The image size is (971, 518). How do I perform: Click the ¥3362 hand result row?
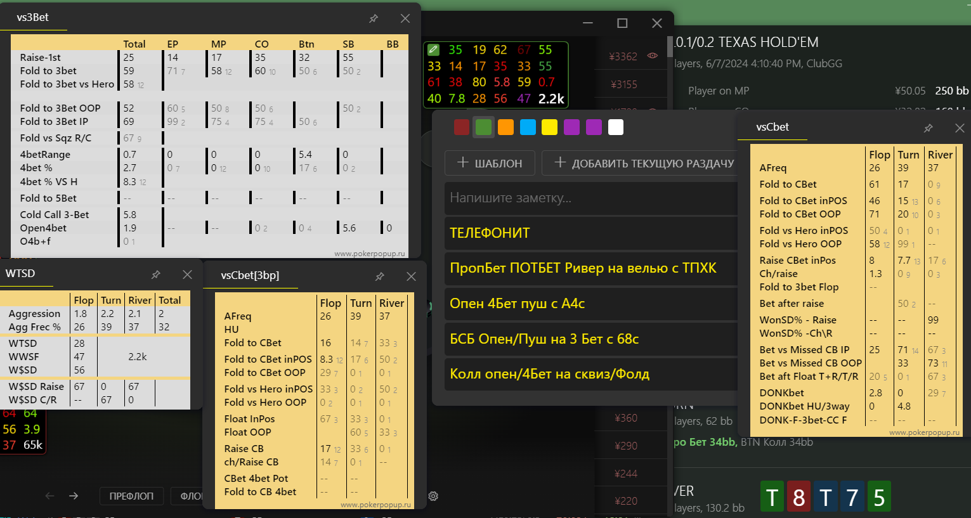tap(631, 56)
